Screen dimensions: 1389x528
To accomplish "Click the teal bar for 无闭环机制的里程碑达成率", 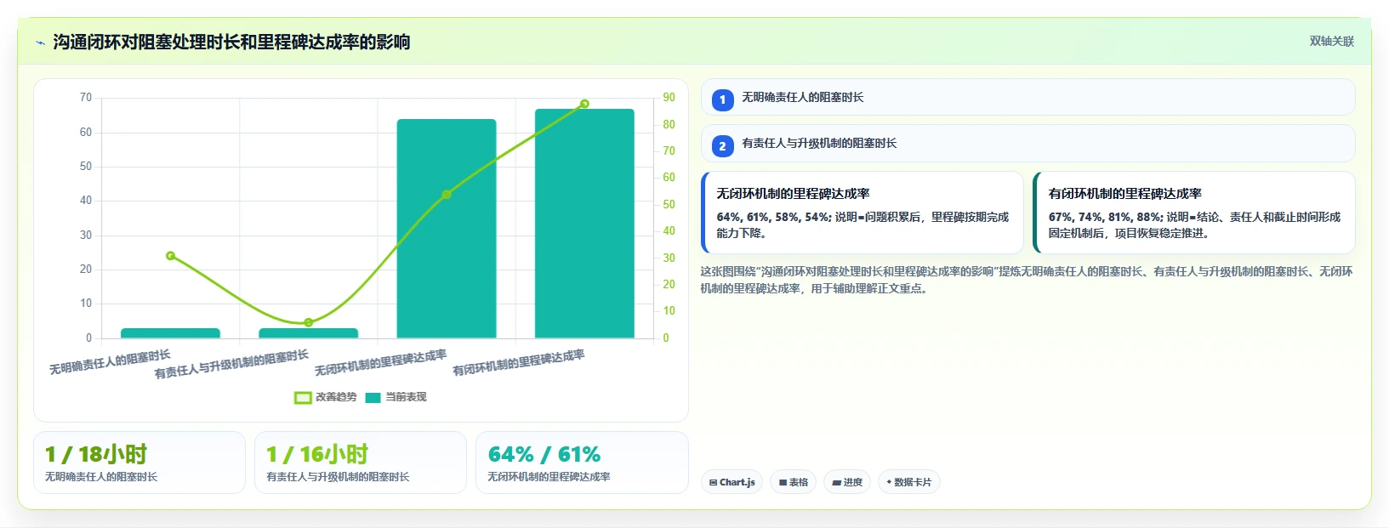I will pos(447,229).
